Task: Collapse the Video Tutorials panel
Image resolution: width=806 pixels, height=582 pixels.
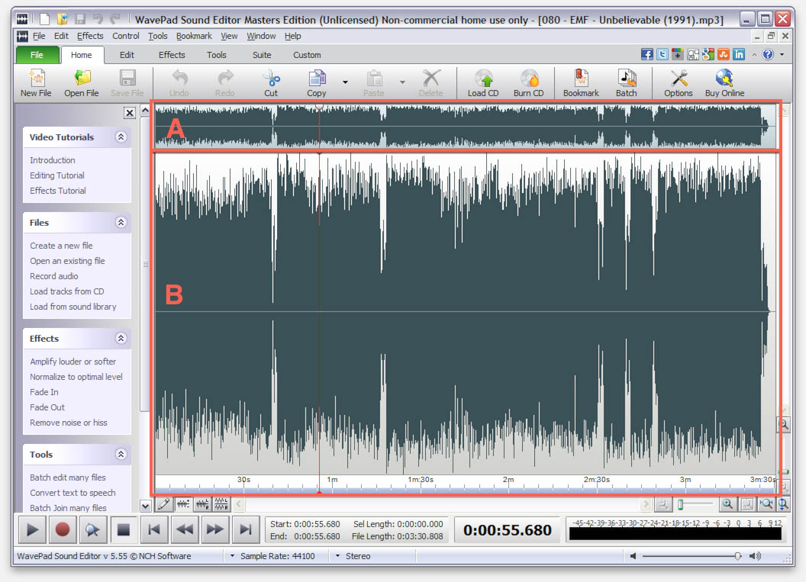Action: [x=121, y=137]
